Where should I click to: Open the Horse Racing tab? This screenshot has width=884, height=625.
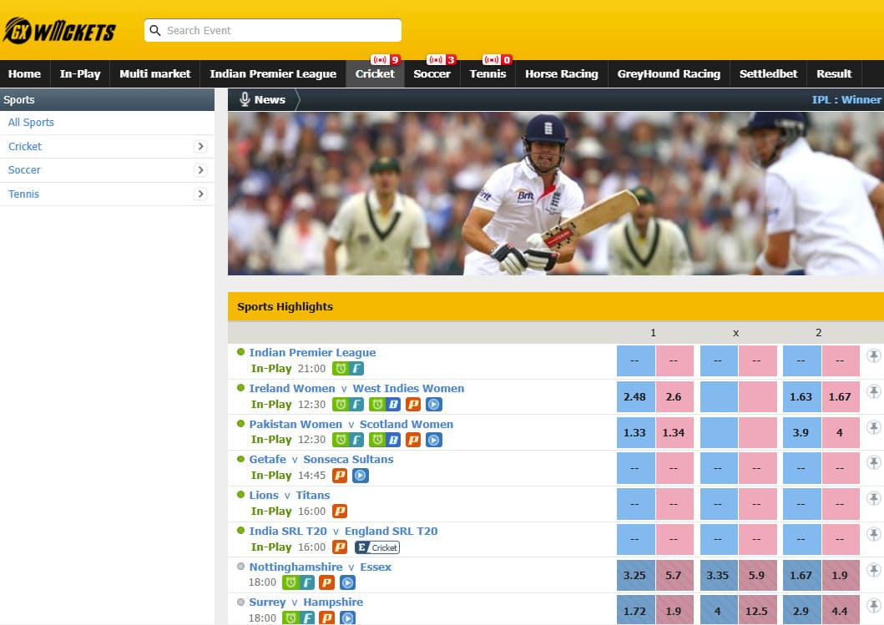tap(561, 73)
